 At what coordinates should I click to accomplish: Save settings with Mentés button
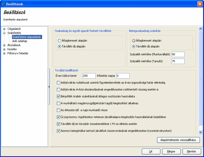pos(192,152)
